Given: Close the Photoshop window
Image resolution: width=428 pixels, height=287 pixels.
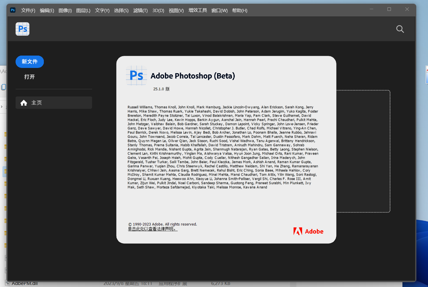Looking at the screenshot, I should pyautogui.click(x=407, y=9).
